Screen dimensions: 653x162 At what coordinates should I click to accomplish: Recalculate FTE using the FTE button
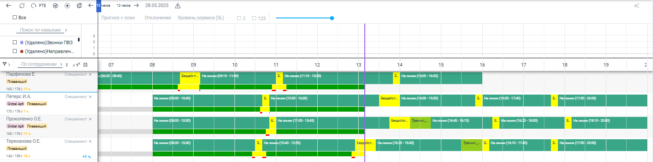point(39,6)
